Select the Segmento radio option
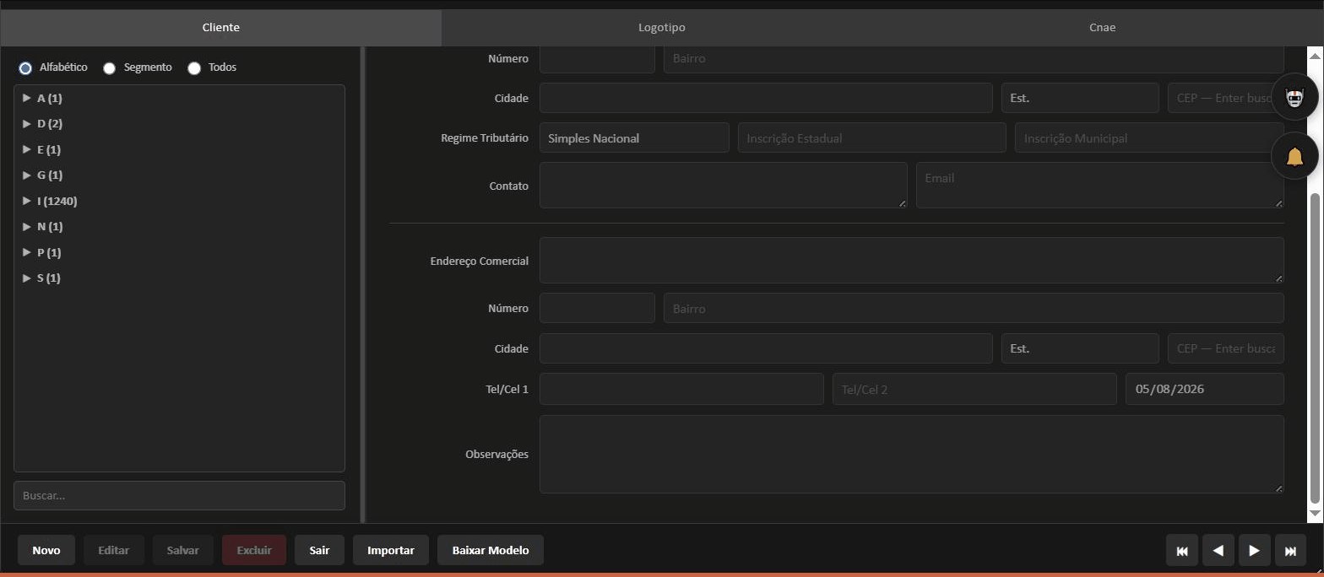 tap(109, 68)
